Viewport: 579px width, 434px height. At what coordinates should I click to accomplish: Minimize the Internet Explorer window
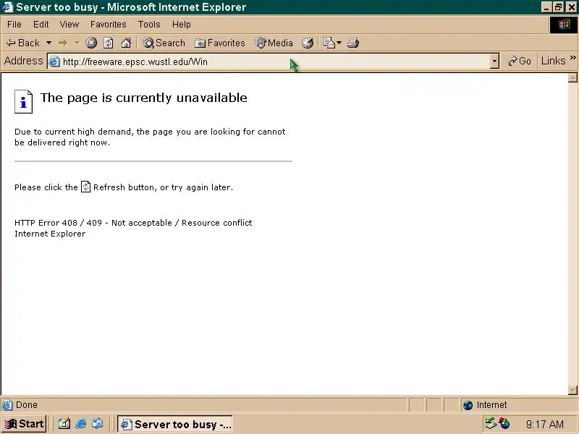[x=547, y=7]
